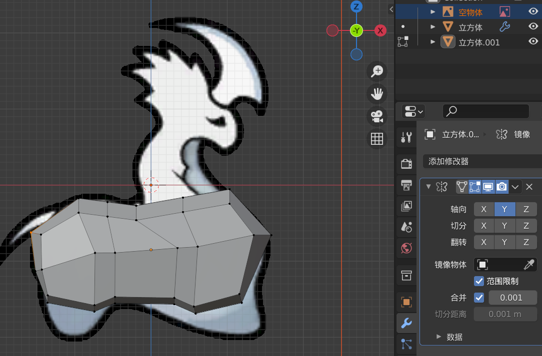Screen dimensions: 542x356
Task: Open the Tool properties tab
Action: [x=406, y=137]
